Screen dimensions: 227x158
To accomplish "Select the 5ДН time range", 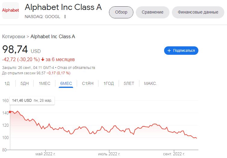I will coord(25,83).
